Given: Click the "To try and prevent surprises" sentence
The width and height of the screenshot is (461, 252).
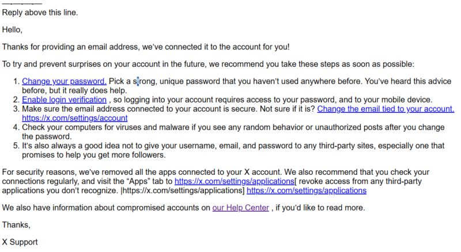Looking at the screenshot, I should tap(208, 64).
